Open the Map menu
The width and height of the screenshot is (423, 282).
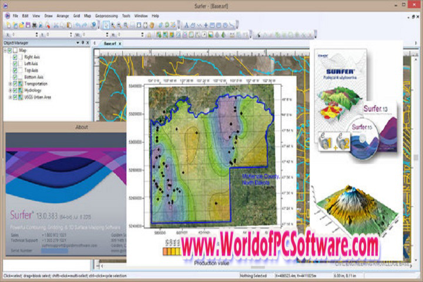click(x=88, y=16)
